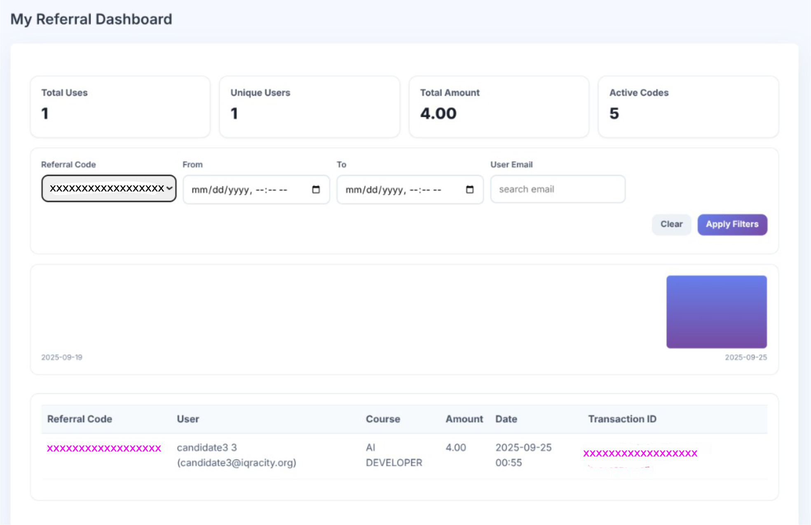The height and width of the screenshot is (525, 811).
Task: Click the pink referral code in table row
Action: tap(104, 448)
